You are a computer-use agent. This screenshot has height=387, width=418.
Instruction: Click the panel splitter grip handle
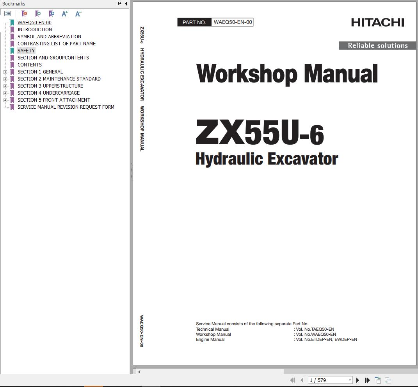(x=132, y=172)
